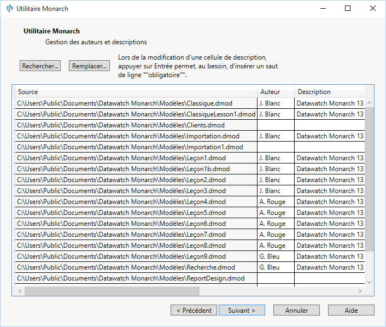Click the author cell for Leçon9.dmod

pos(276,256)
